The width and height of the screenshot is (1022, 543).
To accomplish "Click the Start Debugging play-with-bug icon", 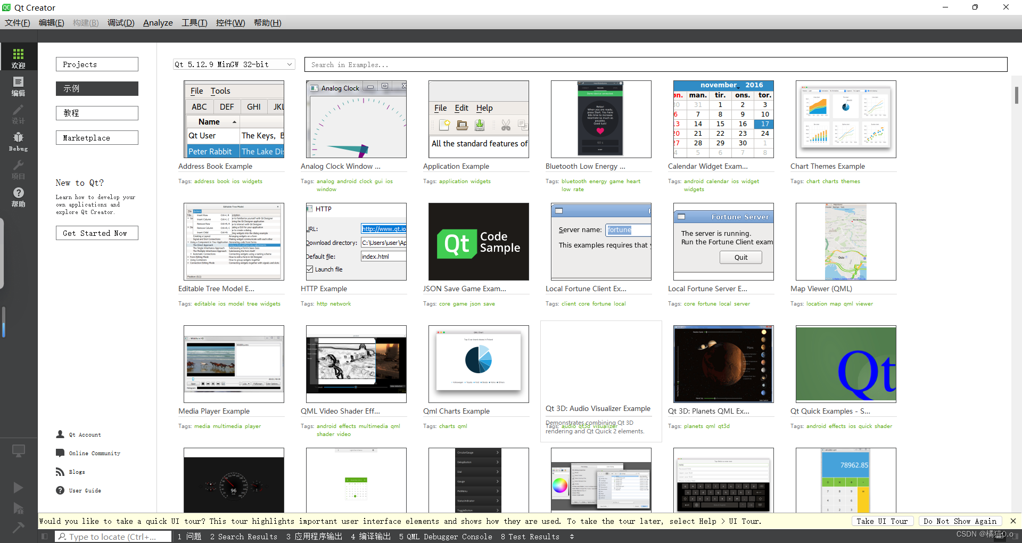I will tap(18, 508).
